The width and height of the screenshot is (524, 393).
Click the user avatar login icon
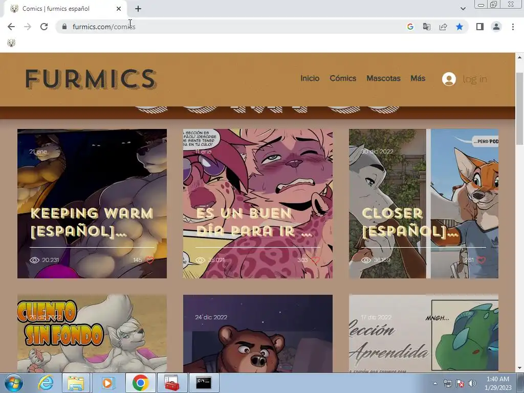[449, 79]
